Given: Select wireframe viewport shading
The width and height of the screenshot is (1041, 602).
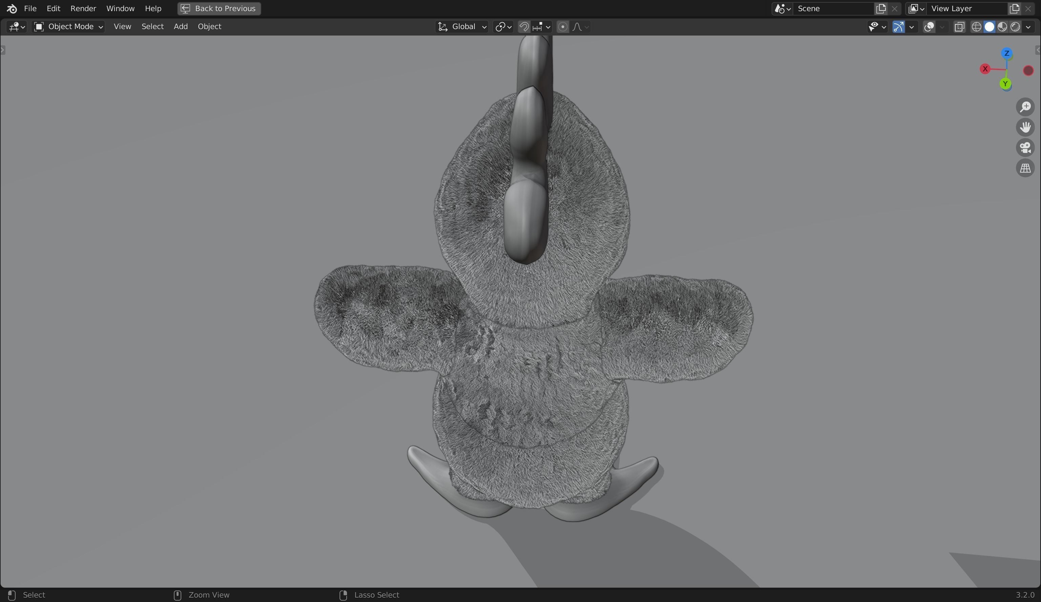Looking at the screenshot, I should tap(976, 27).
